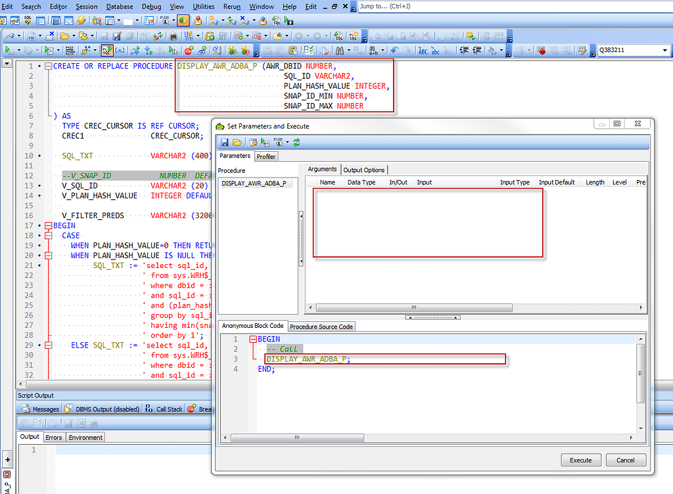Click the green refresh icon in the dialog toolbar
Image resolution: width=673 pixels, height=494 pixels.
pyautogui.click(x=296, y=142)
